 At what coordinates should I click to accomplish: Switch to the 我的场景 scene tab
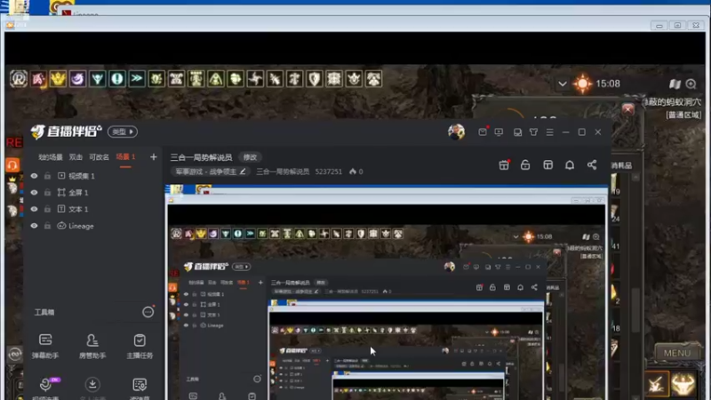51,157
